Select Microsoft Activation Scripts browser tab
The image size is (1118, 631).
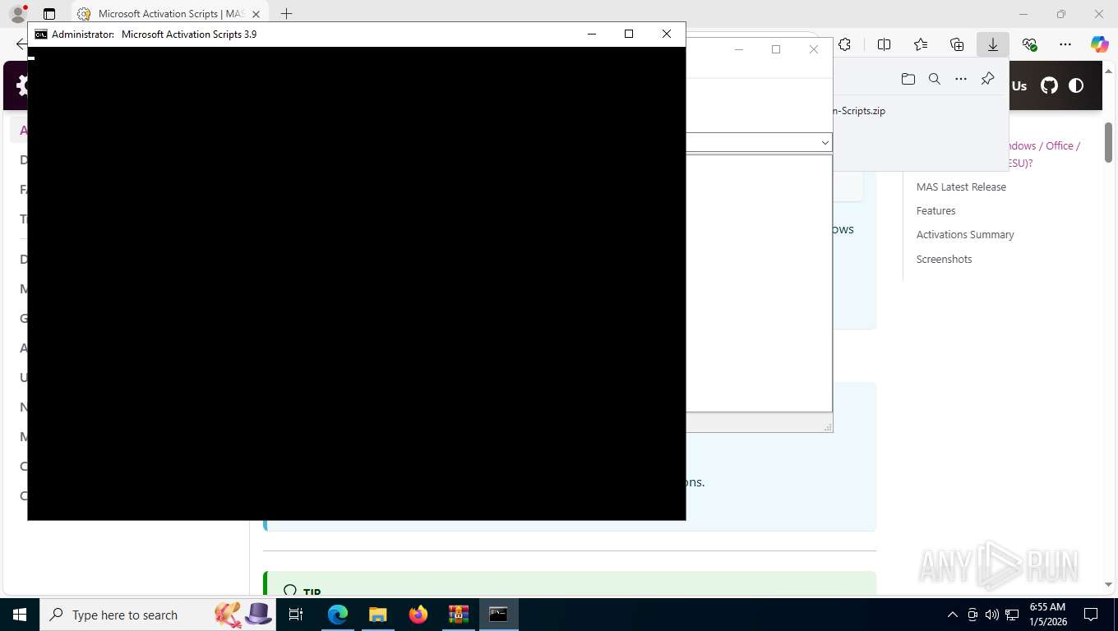click(169, 14)
